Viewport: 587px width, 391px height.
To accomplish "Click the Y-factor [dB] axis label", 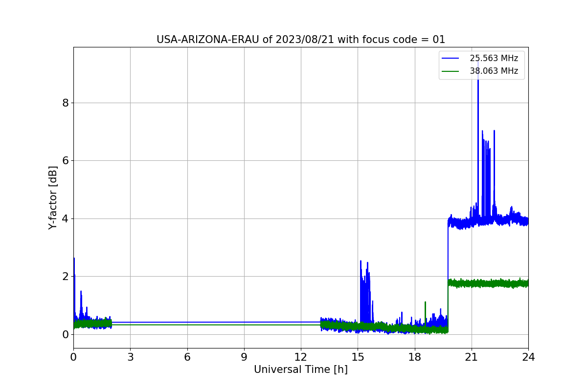I will pyautogui.click(x=53, y=197).
